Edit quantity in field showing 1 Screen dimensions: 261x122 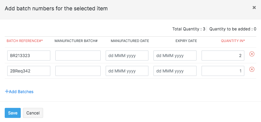pos(223,71)
